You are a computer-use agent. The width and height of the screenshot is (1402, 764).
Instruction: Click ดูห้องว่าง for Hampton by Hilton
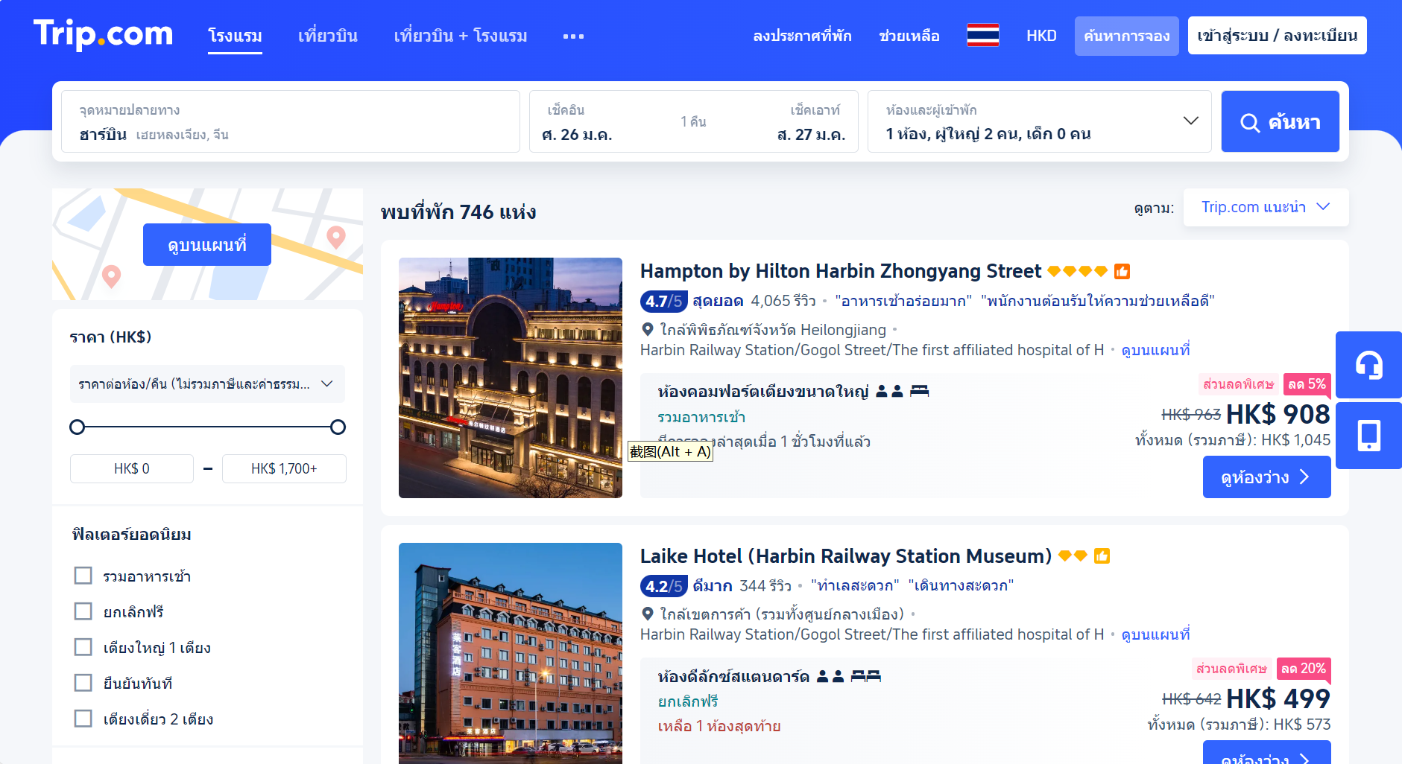(x=1266, y=477)
